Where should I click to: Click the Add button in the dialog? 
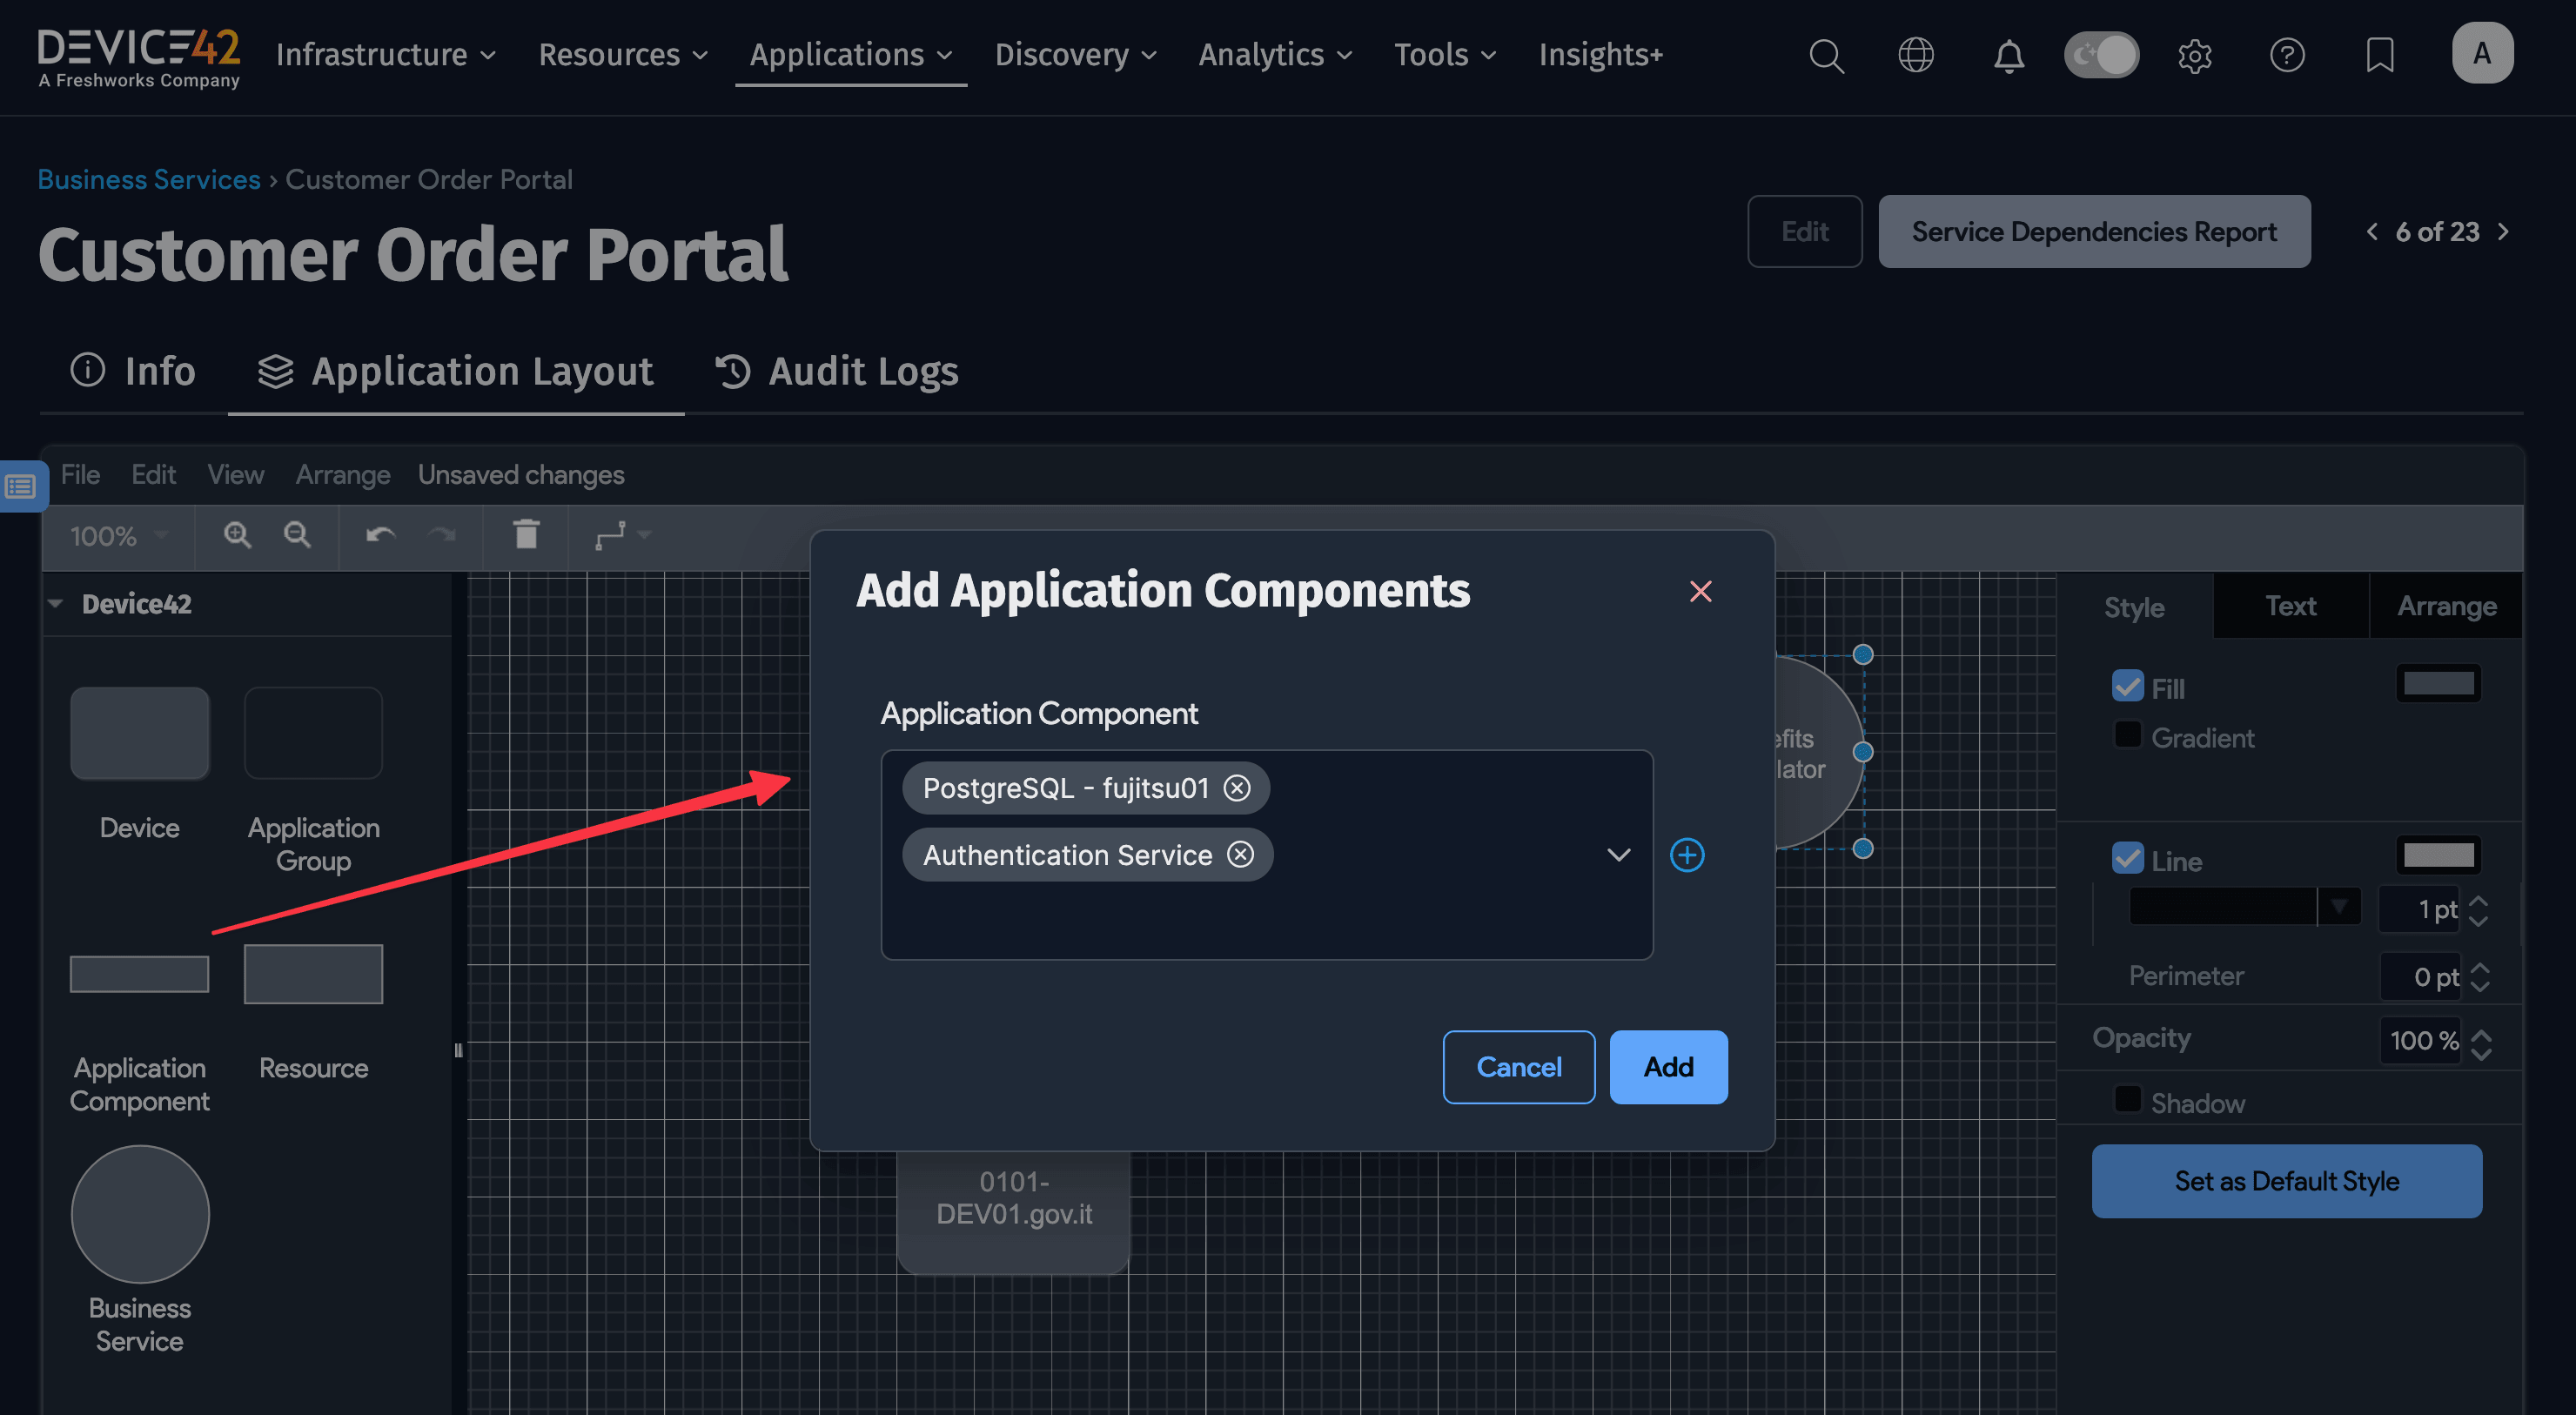[x=1667, y=1067]
